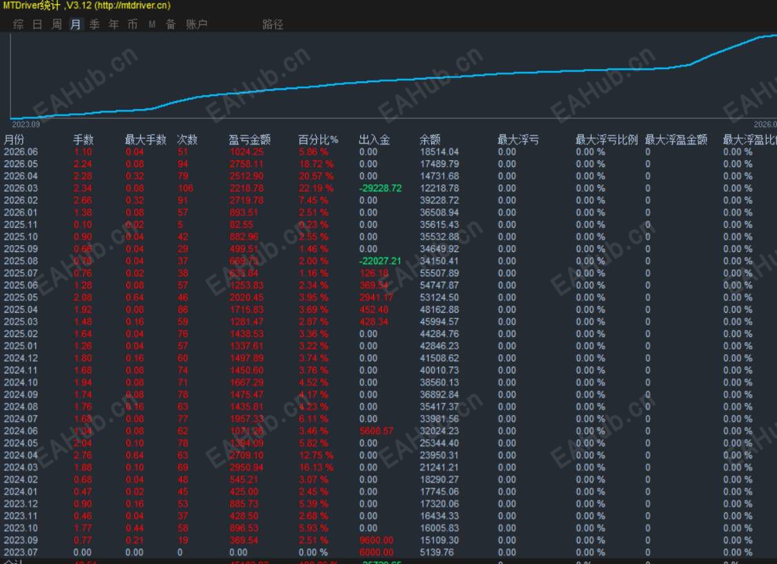
Task: Open the M tab
Action: pyautogui.click(x=152, y=24)
